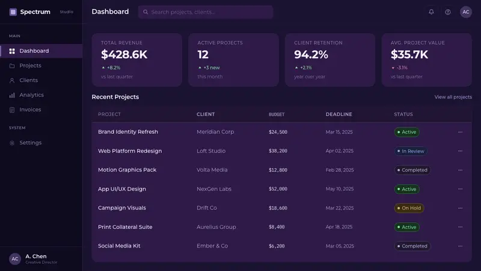Click View all projects link

453,97
